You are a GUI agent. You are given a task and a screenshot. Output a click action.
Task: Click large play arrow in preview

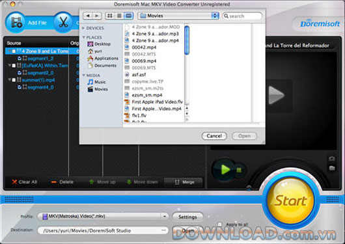pyautogui.click(x=276, y=95)
